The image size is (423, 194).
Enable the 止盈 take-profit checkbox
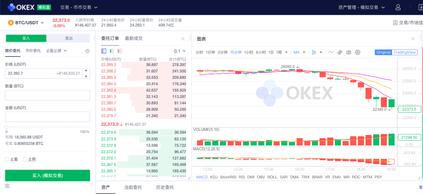point(7,159)
